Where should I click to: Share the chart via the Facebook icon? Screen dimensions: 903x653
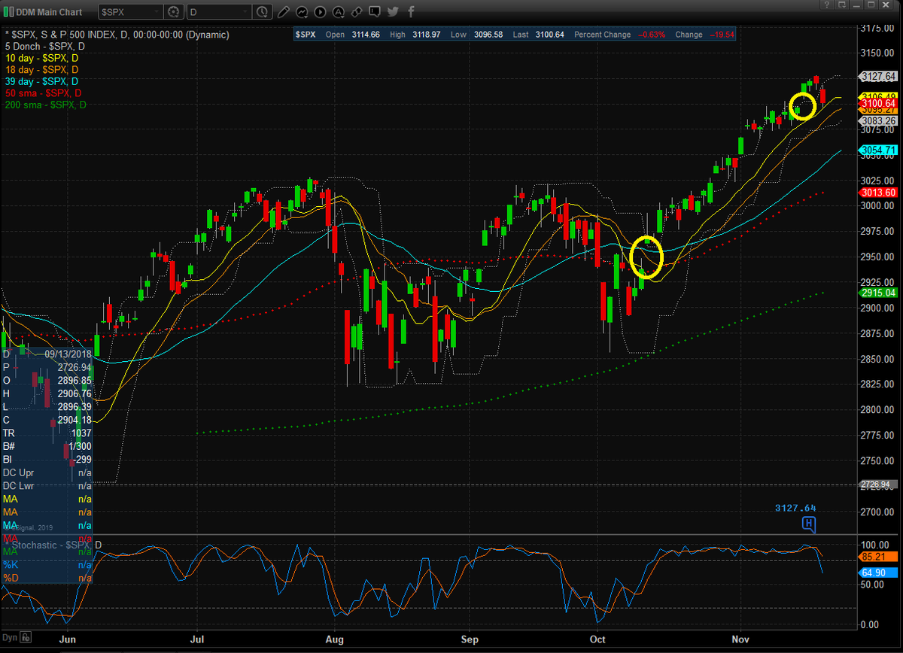pos(411,12)
